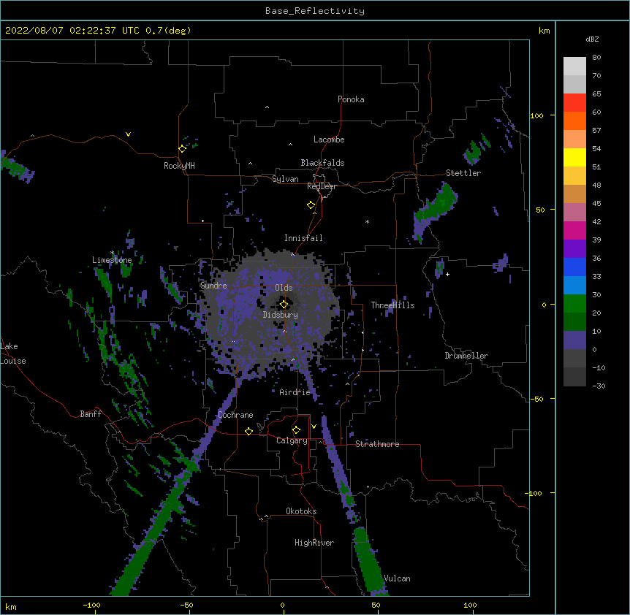This screenshot has height=615, width=630.
Task: Click the yellow diamond marker below Cochrane
Action: point(248,431)
